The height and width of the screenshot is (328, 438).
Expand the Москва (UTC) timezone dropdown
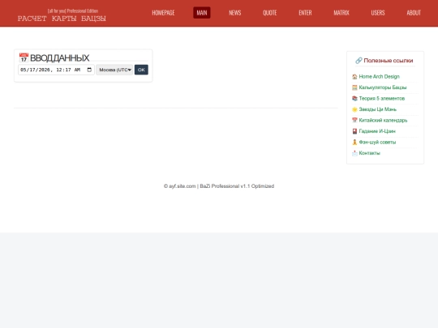114,70
